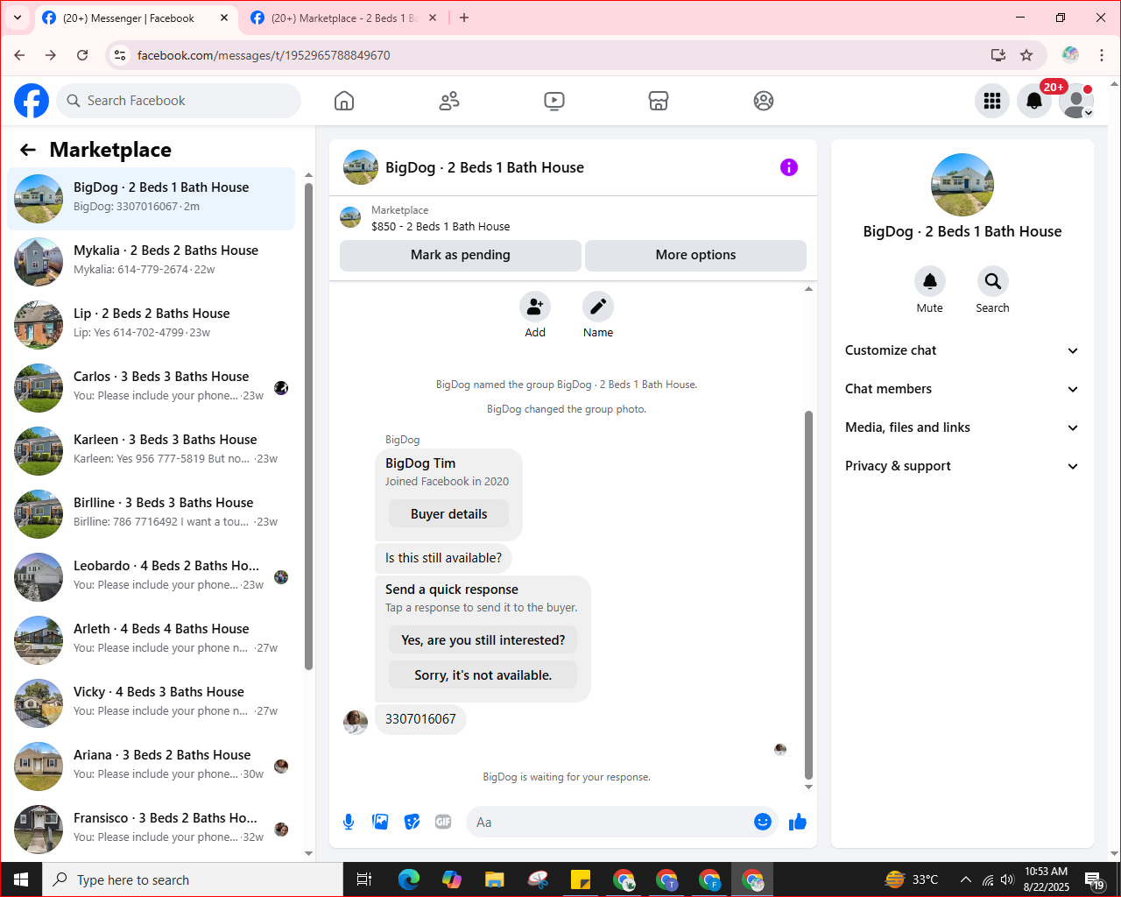Choose a GIF icon

click(x=443, y=822)
